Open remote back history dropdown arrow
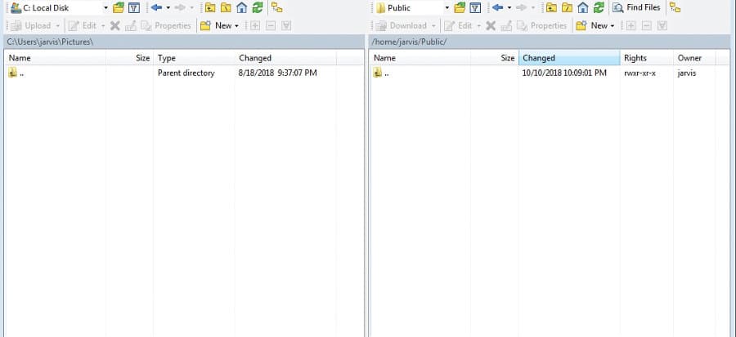736x337 pixels. pos(509,8)
